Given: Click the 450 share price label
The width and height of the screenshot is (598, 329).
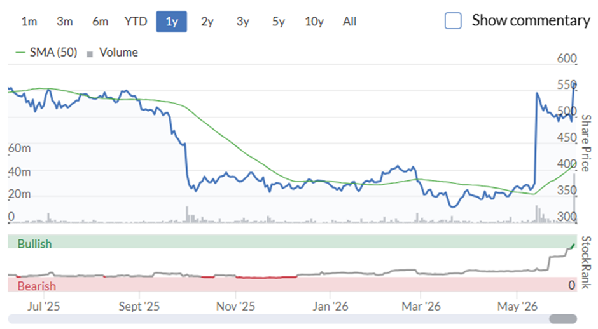Looking at the screenshot, I should (567, 137).
